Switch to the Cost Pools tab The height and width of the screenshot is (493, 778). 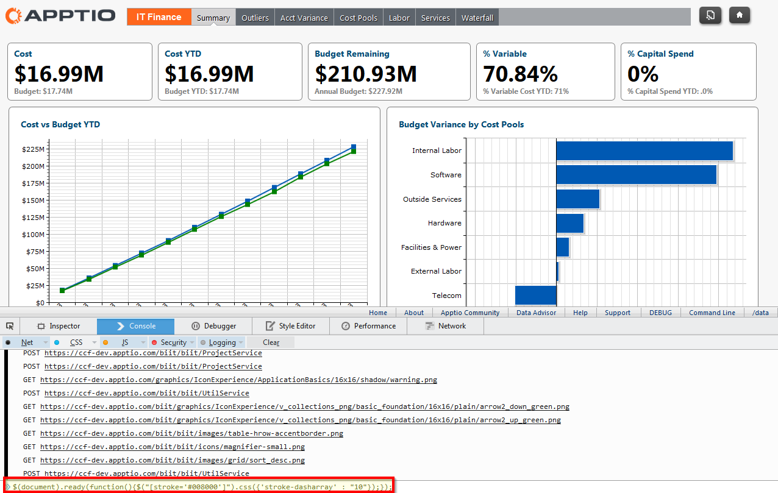(358, 17)
